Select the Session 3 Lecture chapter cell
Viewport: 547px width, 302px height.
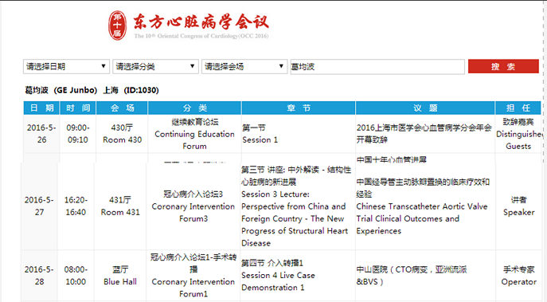pos(297,206)
